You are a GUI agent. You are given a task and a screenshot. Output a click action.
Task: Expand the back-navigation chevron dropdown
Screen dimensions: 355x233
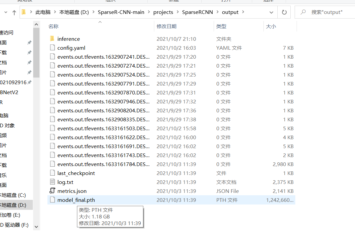pos(6,12)
